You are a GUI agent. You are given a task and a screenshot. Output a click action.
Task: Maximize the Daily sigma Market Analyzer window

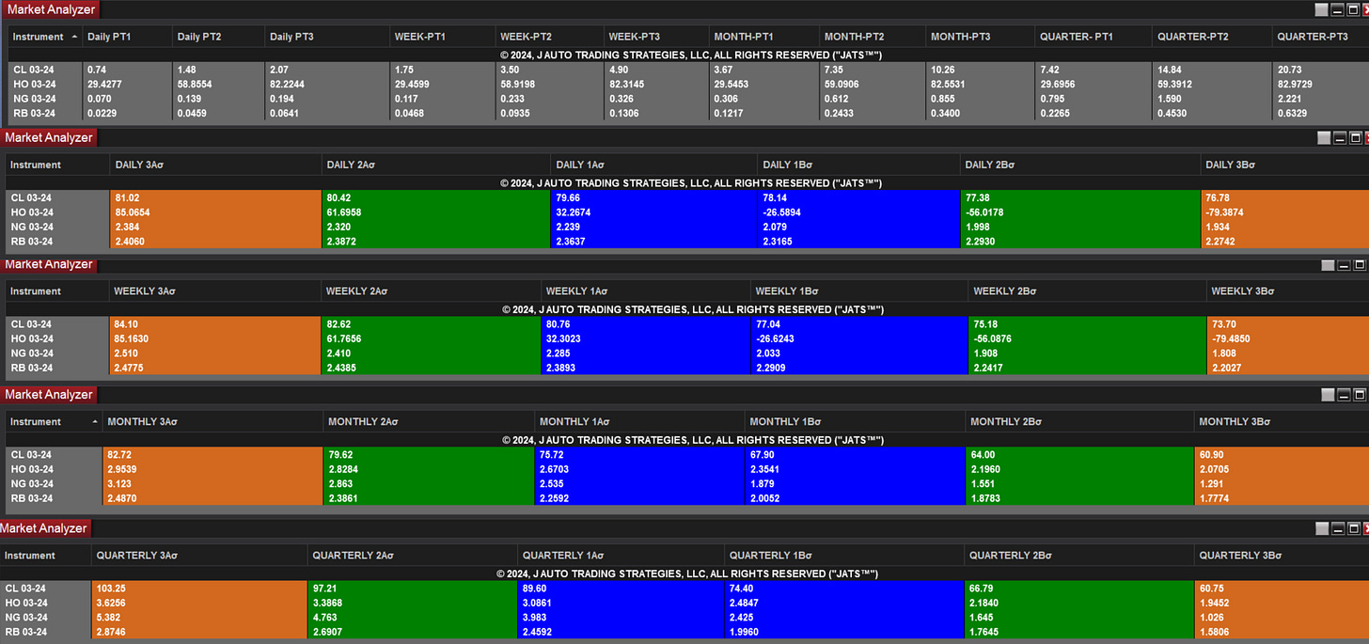click(1355, 137)
